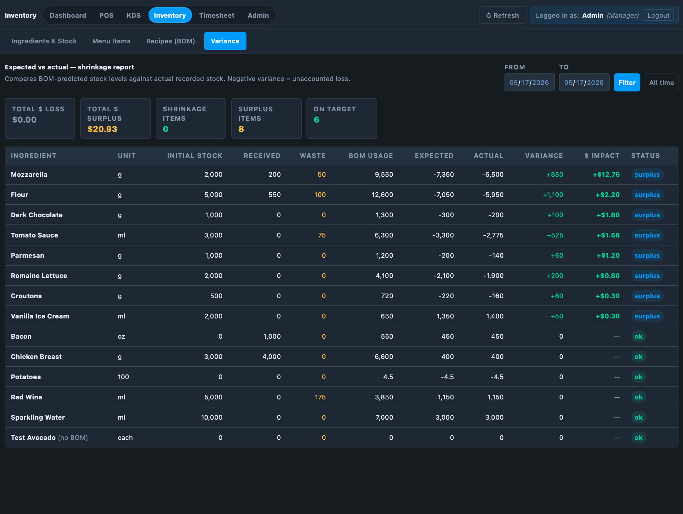Click the ok badge in Test Avocado row

tap(639, 437)
